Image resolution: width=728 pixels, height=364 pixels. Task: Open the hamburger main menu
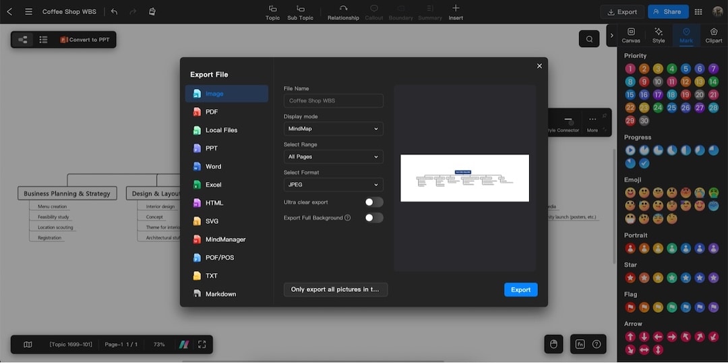click(29, 11)
